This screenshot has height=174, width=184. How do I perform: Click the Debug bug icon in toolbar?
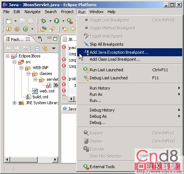click(44, 21)
